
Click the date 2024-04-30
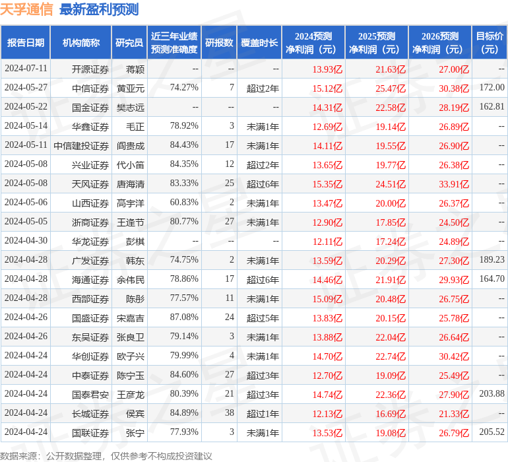(x=26, y=240)
